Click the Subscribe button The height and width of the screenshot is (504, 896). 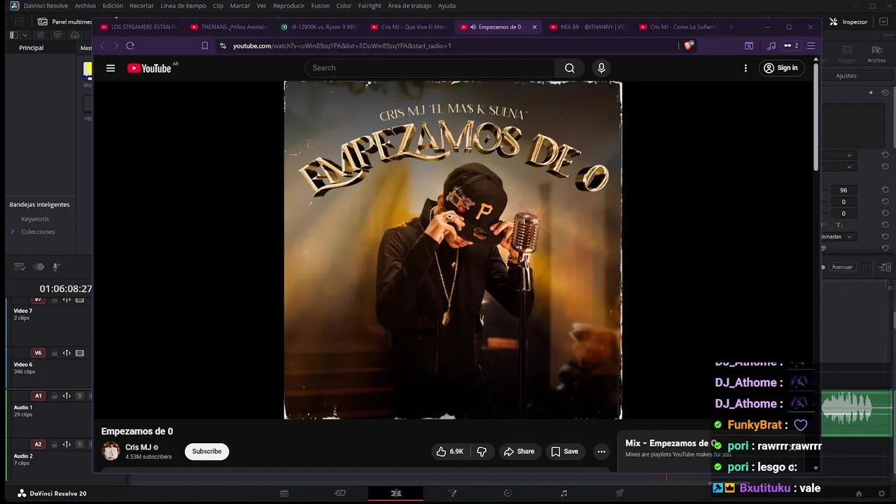206,451
